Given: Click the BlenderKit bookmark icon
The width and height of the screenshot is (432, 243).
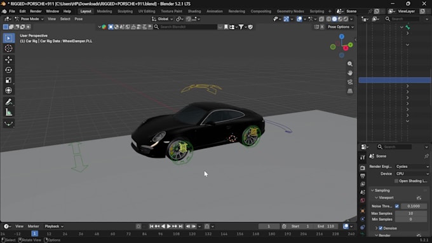Looking at the screenshot, I should pyautogui.click(x=226, y=27).
